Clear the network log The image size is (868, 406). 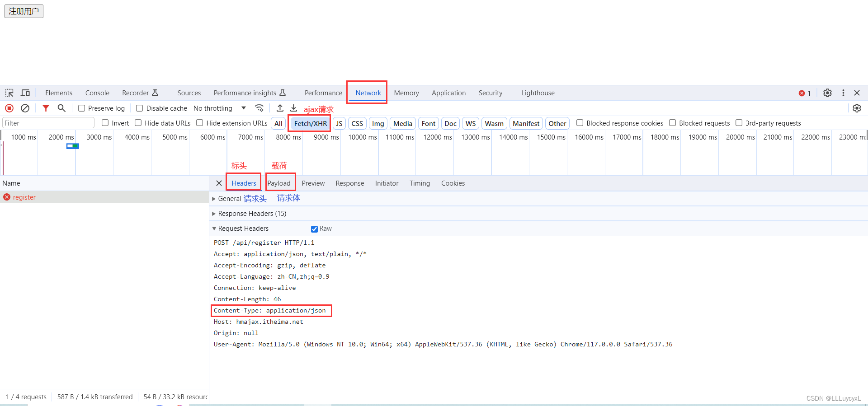click(x=25, y=108)
